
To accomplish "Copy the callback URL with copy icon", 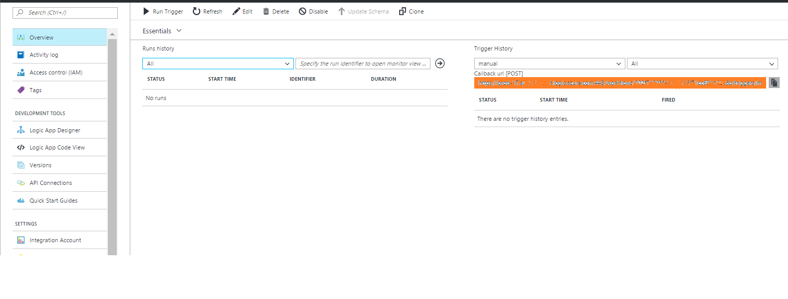I will point(774,83).
